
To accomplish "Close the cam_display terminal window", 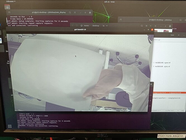I will click(90, 13).
